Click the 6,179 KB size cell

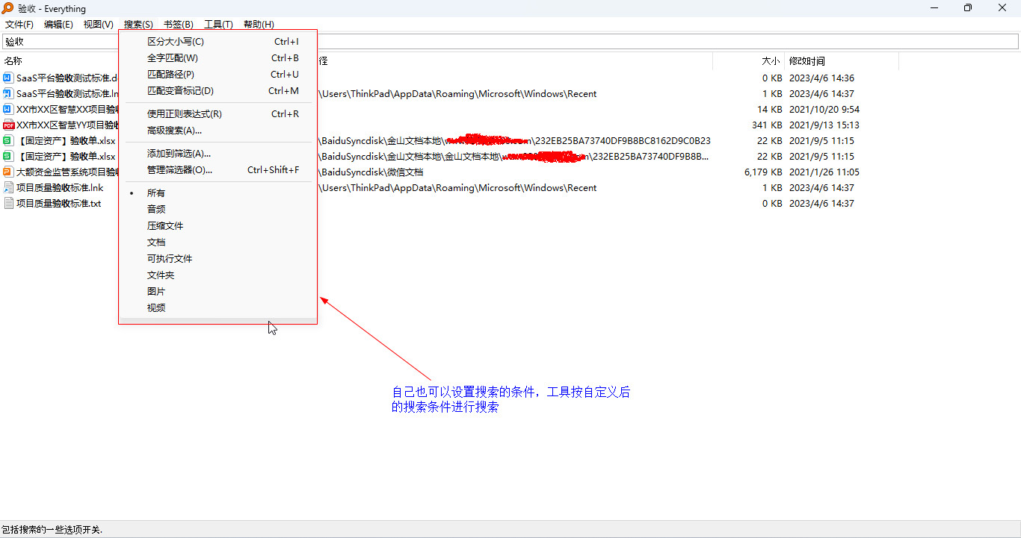pos(763,172)
